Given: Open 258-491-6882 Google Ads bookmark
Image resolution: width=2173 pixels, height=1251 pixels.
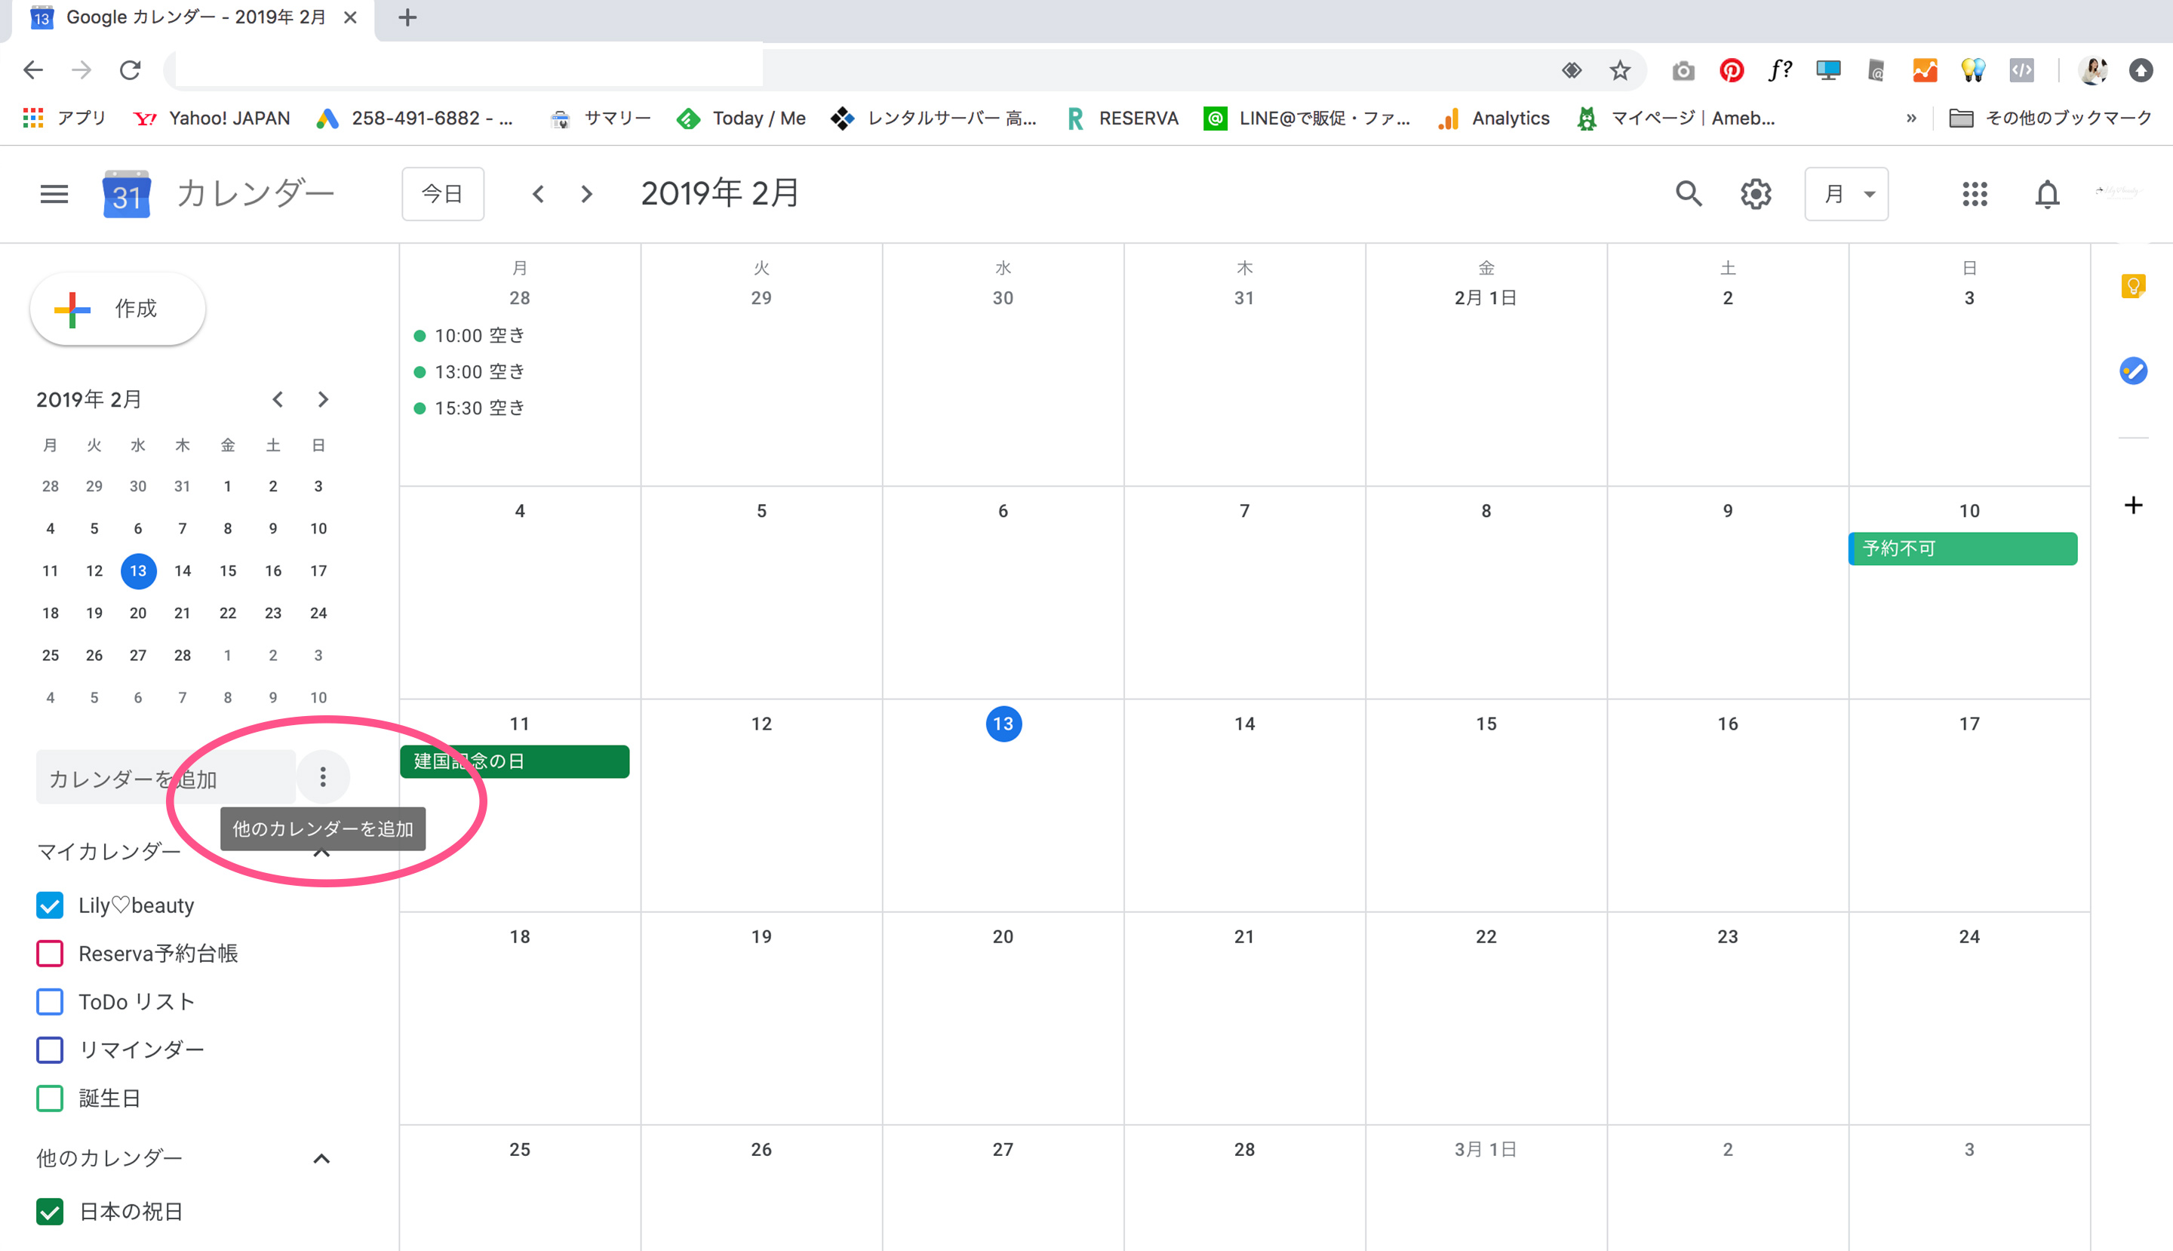Looking at the screenshot, I should click(415, 118).
